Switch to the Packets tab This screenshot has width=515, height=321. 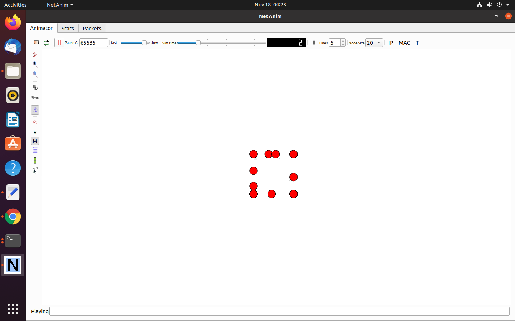(92, 28)
